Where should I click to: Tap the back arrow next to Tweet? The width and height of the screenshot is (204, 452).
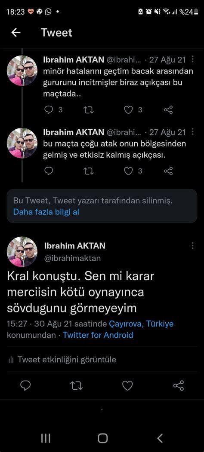coord(16,33)
